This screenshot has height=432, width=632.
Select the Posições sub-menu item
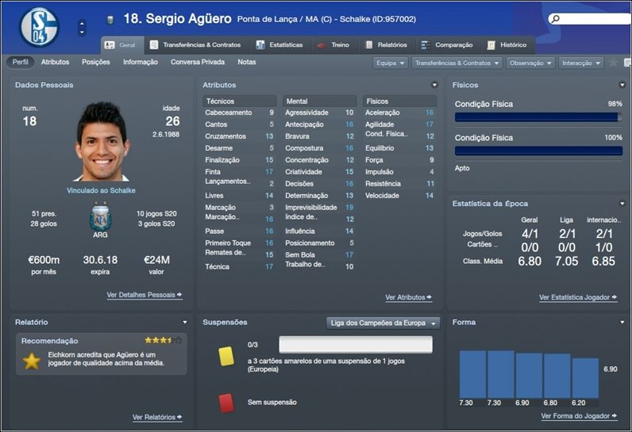96,62
